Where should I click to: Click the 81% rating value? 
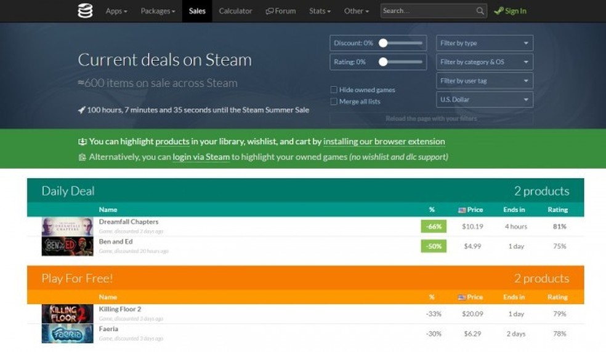tap(560, 226)
